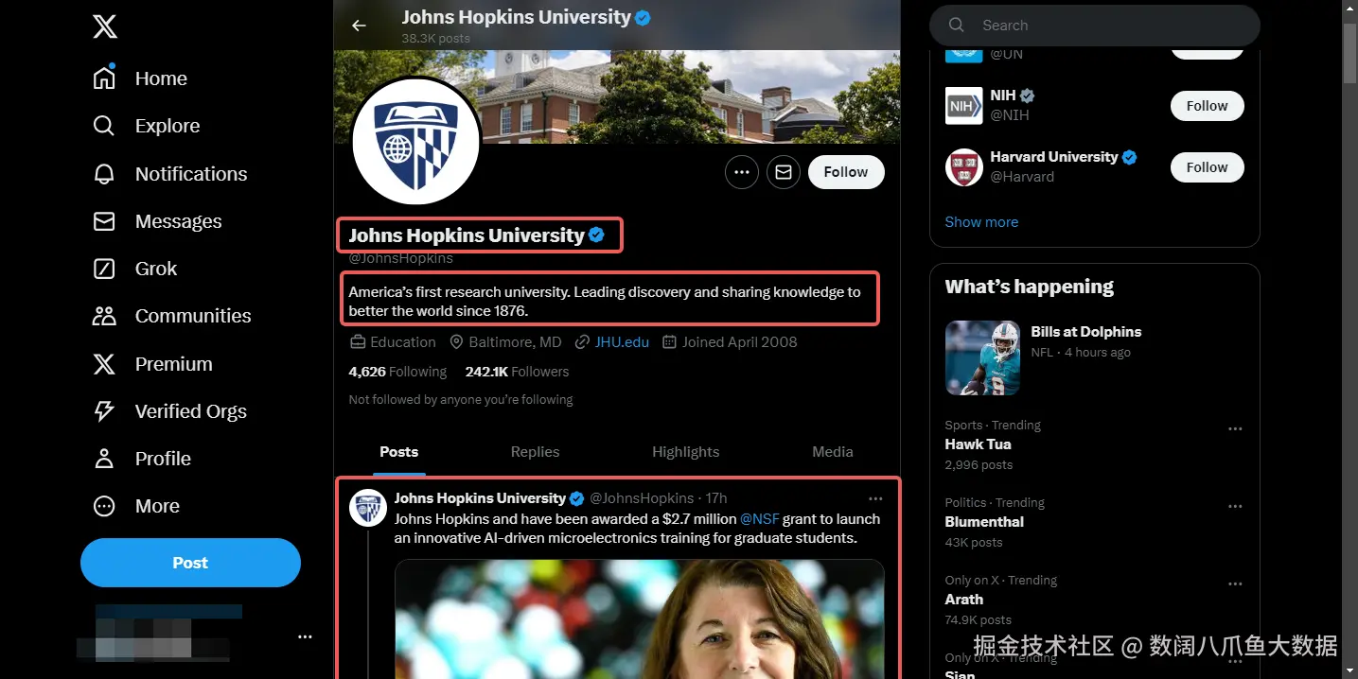Click the post author avatar
Image resolution: width=1358 pixels, height=679 pixels.
point(368,508)
